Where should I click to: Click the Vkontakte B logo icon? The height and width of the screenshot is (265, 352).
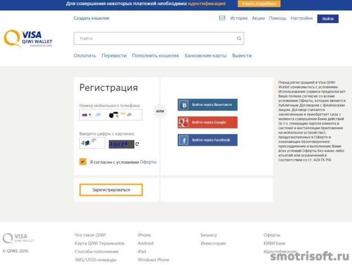tap(184, 105)
